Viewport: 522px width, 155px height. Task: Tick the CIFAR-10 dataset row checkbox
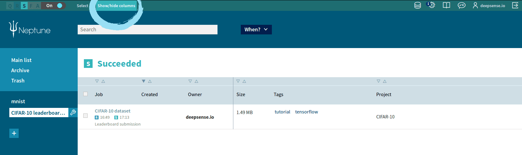(x=85, y=116)
